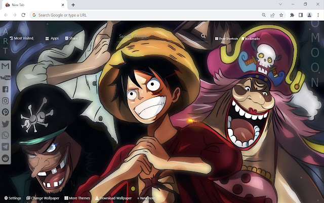324x203 pixels.
Task: Open Reddit sidebar shortcut
Action: (x=6, y=158)
